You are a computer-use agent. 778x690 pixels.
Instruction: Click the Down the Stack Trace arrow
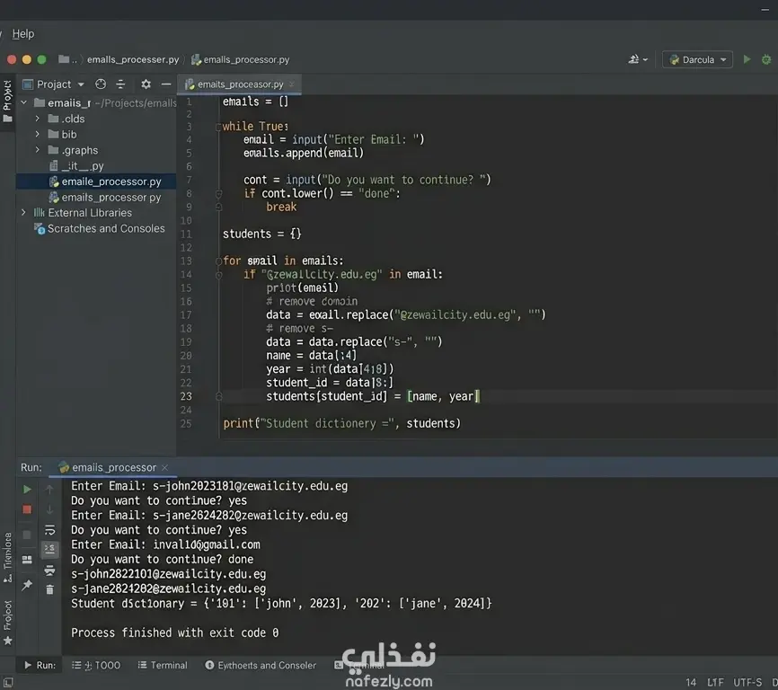49,509
